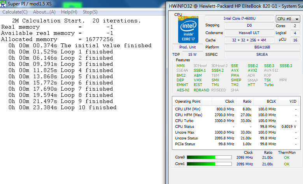Select the CPU LFM (Min) row

[236, 109]
